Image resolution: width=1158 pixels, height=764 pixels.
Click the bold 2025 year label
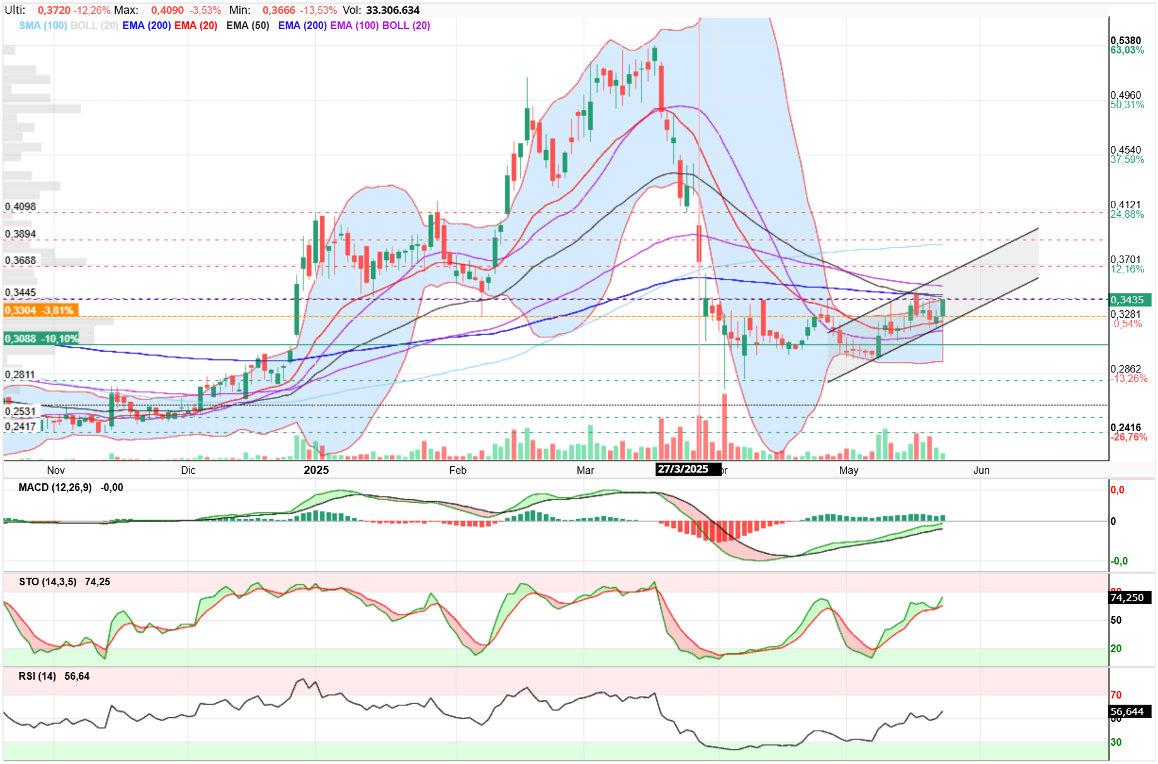pos(316,470)
